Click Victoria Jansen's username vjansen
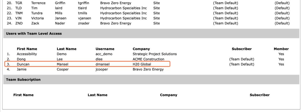This screenshot has height=112, width=304. [x=84, y=18]
